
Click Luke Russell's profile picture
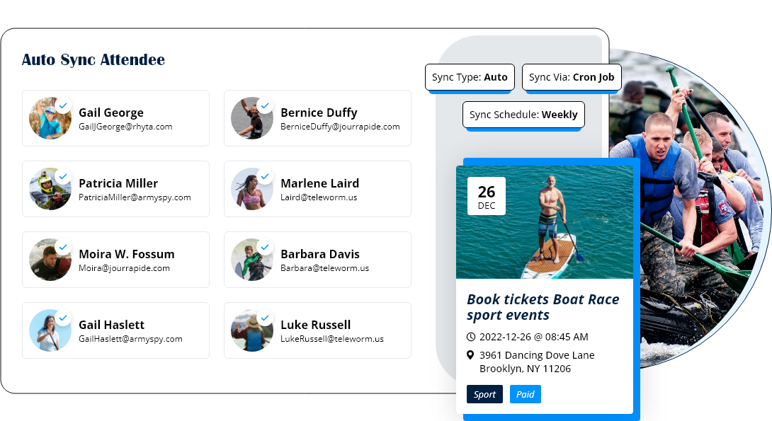251,331
